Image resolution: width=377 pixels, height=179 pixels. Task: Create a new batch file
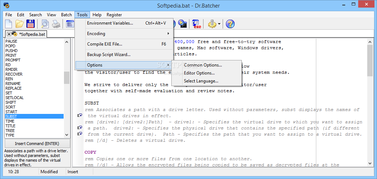click(9, 24)
